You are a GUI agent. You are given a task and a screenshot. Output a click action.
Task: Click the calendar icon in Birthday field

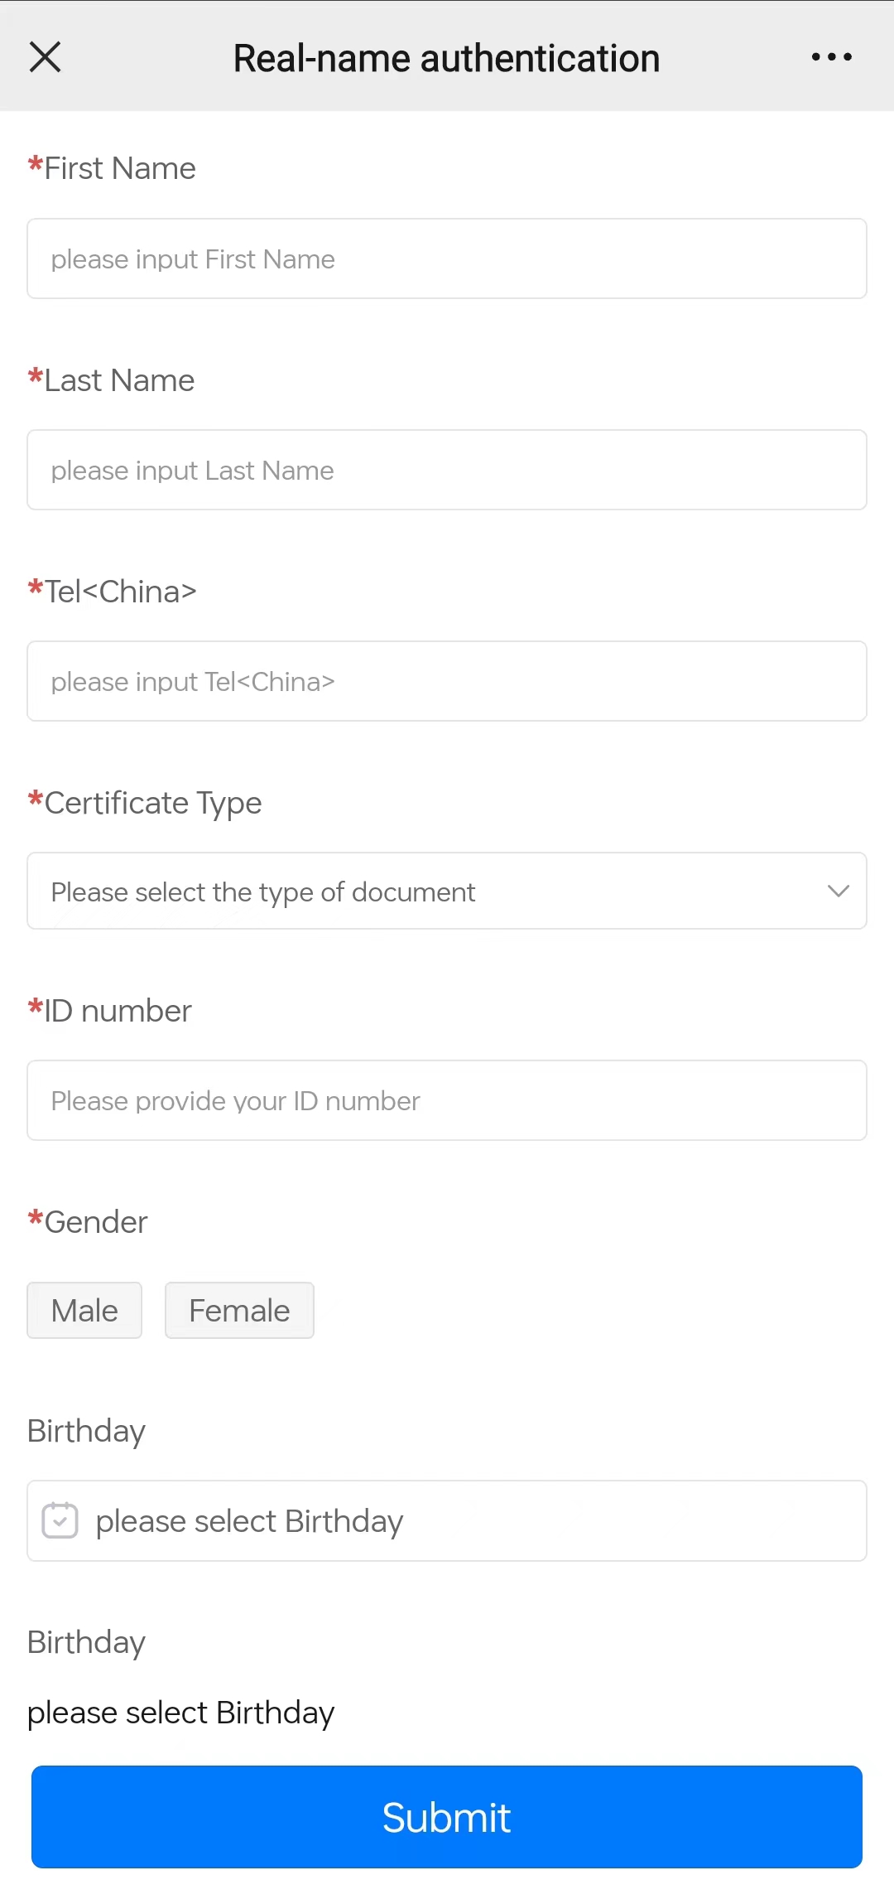tap(60, 1520)
